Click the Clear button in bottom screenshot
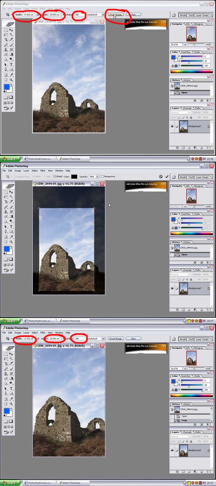 click(133, 339)
